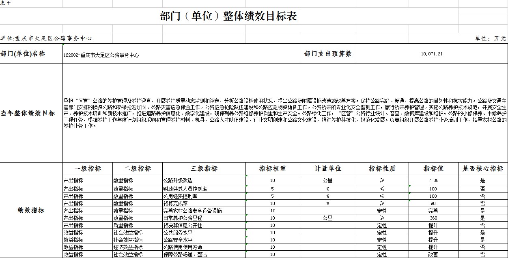Click the 日常养护公路里程 value 360

click(x=433, y=218)
